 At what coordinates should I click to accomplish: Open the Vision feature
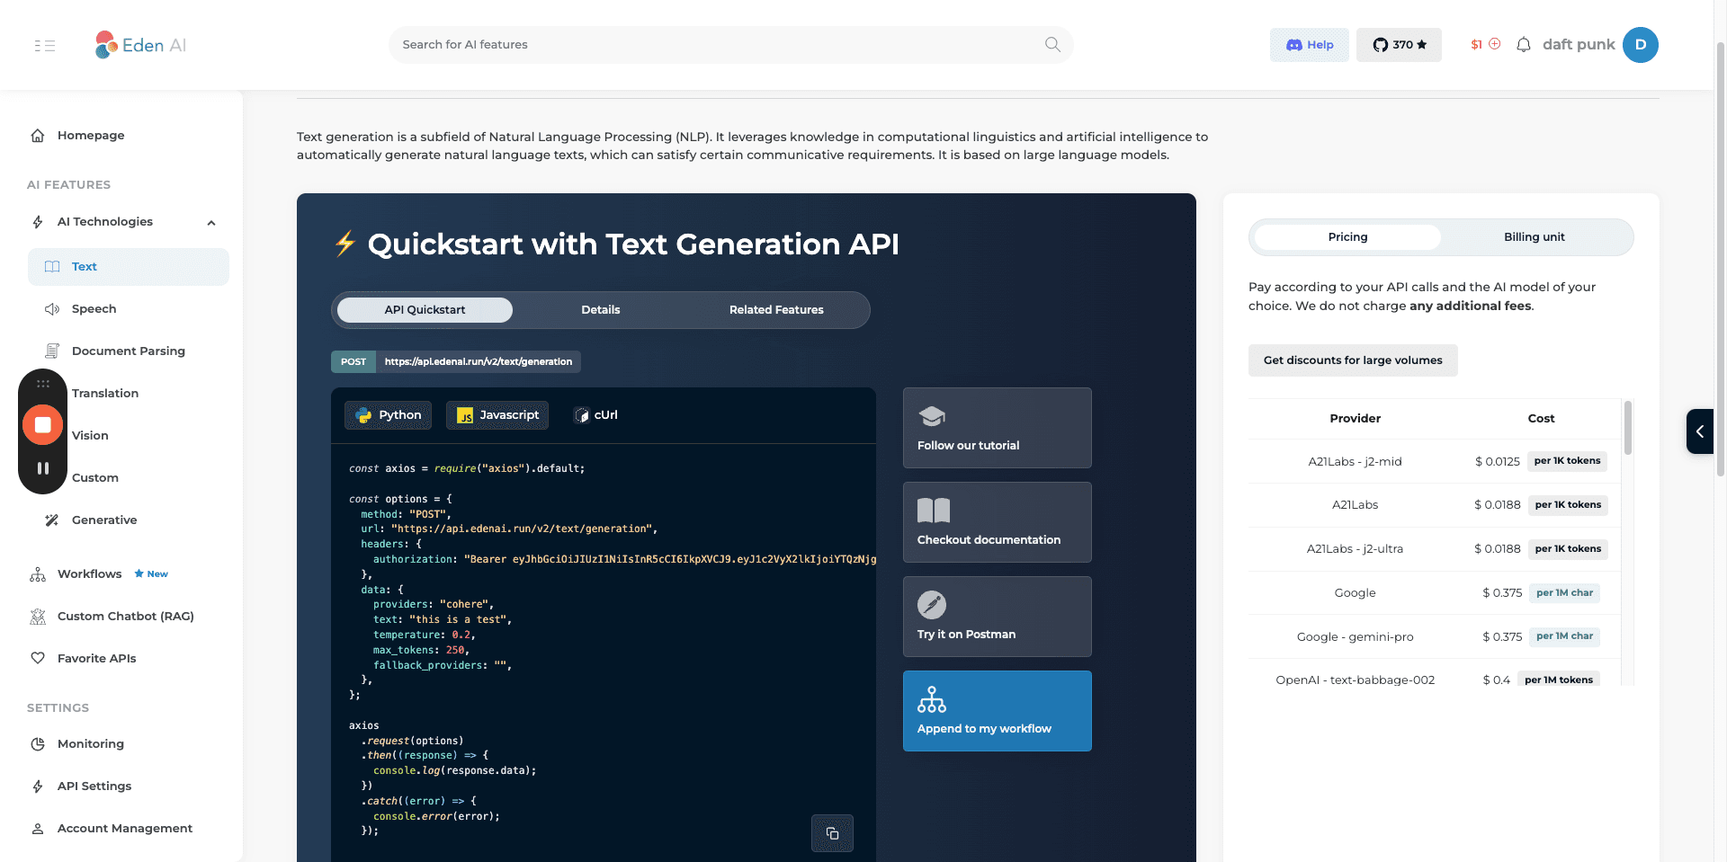[90, 436]
